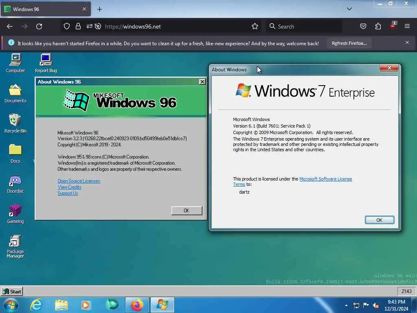Click the tracking protection shield icon
Screen dimensions: 417x313
pyautogui.click(x=67, y=26)
